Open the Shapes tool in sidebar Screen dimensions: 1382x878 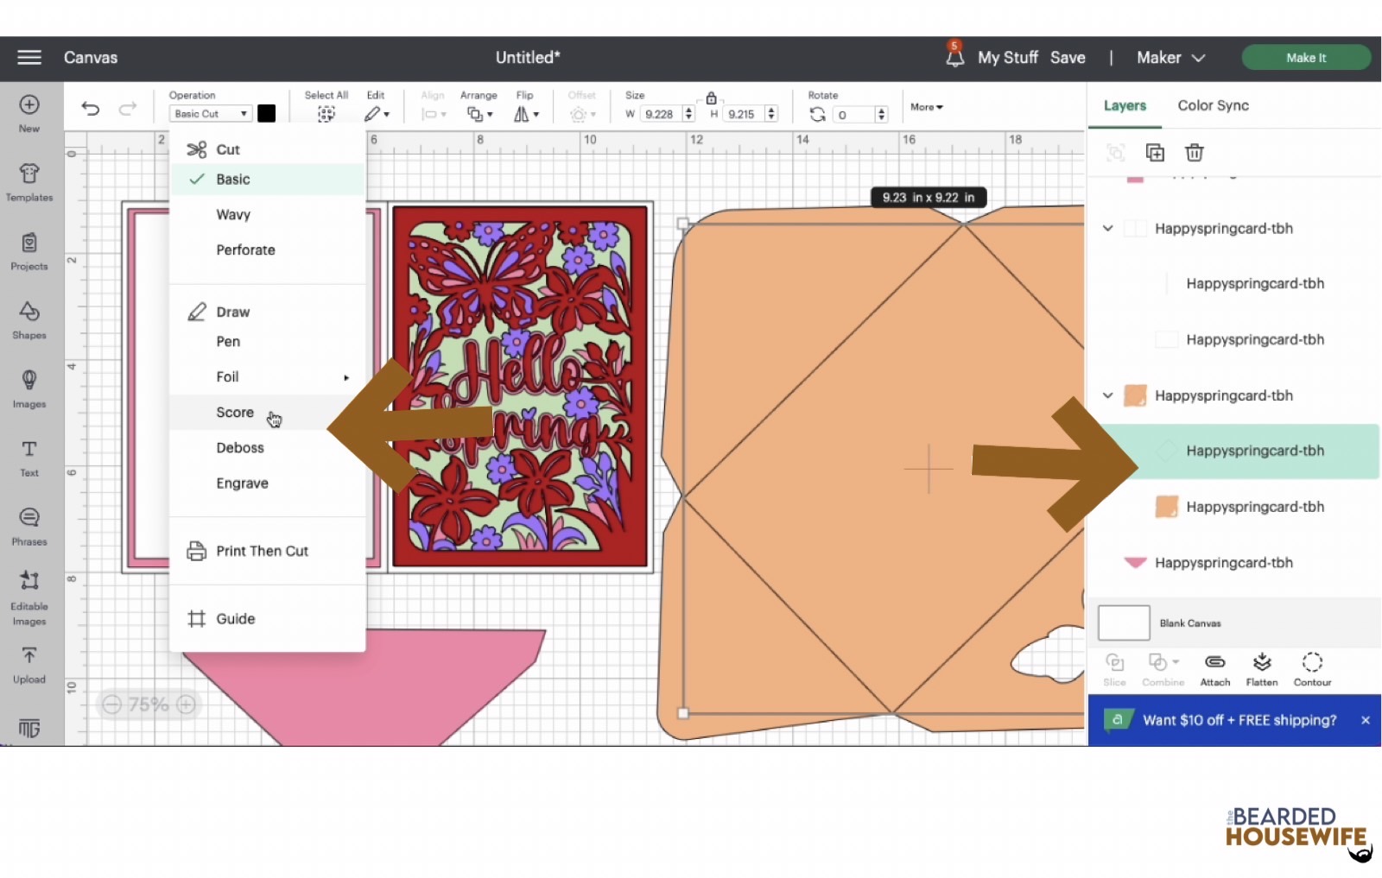[x=29, y=320]
